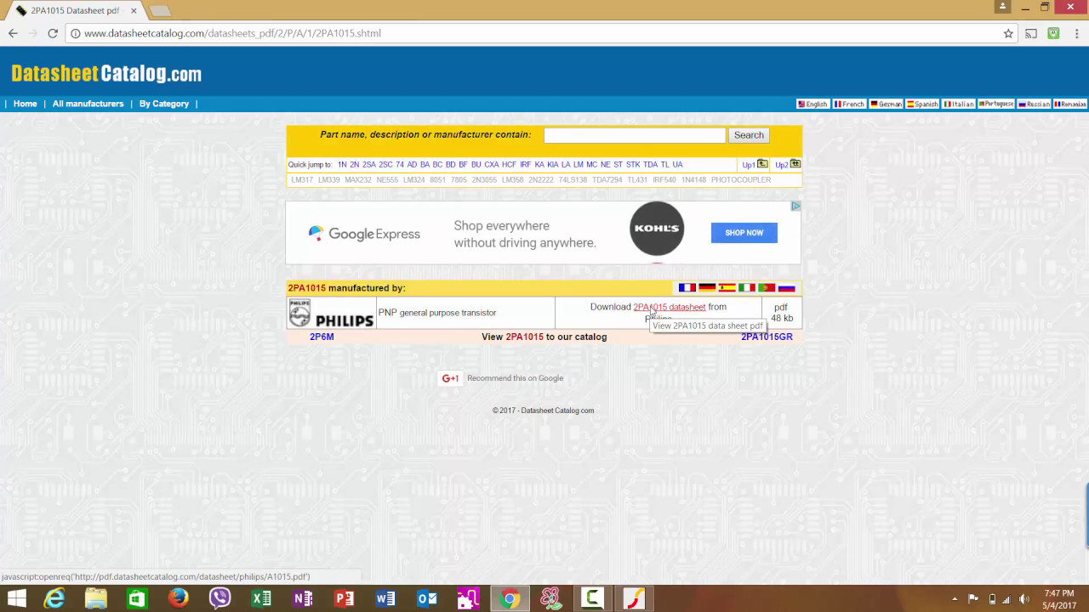Switch site language to German flag button
The width and height of the screenshot is (1089, 612).
(886, 104)
